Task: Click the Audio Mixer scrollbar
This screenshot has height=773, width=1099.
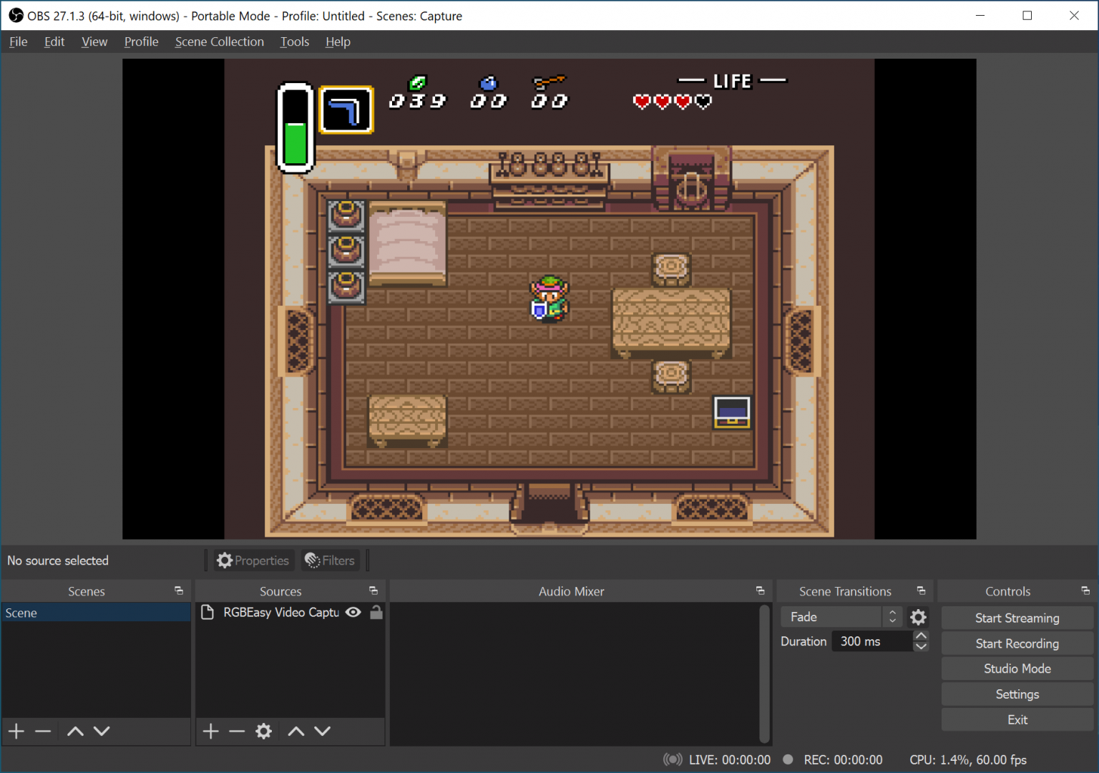Action: (765, 674)
